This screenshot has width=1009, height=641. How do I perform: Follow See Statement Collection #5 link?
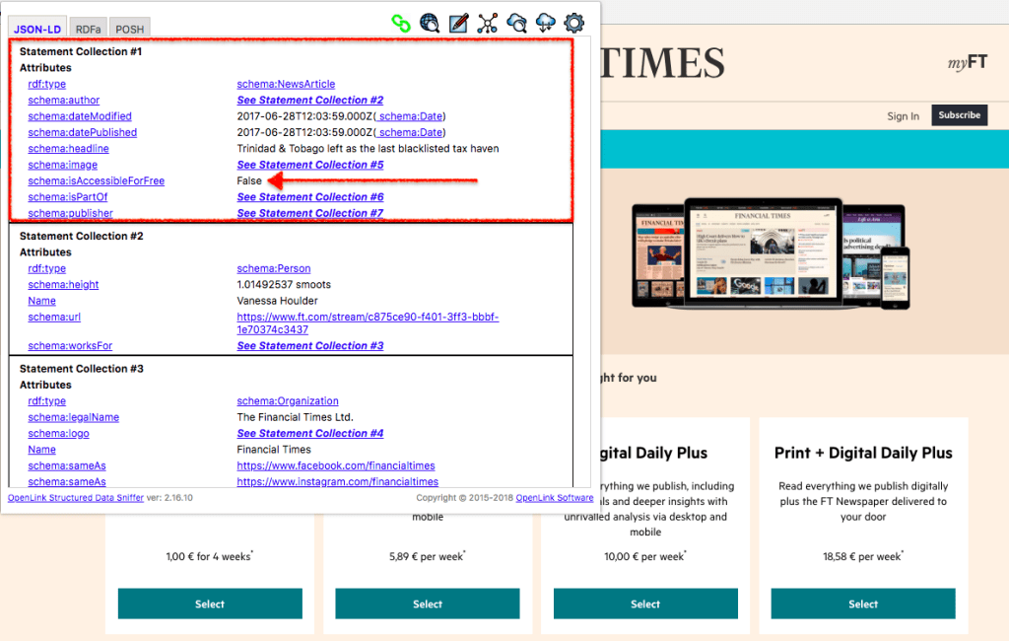coord(310,165)
